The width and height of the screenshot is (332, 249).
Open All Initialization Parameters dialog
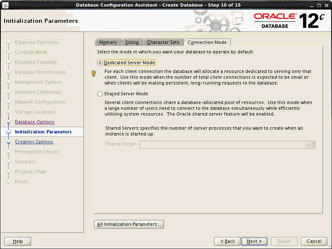129,224
